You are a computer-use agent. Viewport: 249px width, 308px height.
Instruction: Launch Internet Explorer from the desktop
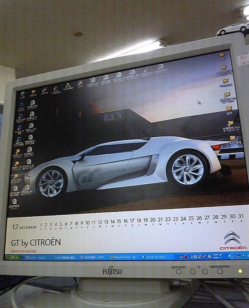click(x=21, y=107)
